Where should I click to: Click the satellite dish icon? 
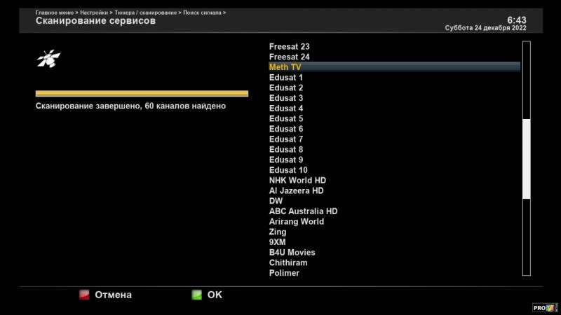coord(48,59)
